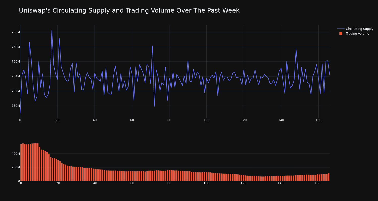Click x-axis label 60 under volume chart
The image size is (378, 201).
pyautogui.click(x=132, y=183)
